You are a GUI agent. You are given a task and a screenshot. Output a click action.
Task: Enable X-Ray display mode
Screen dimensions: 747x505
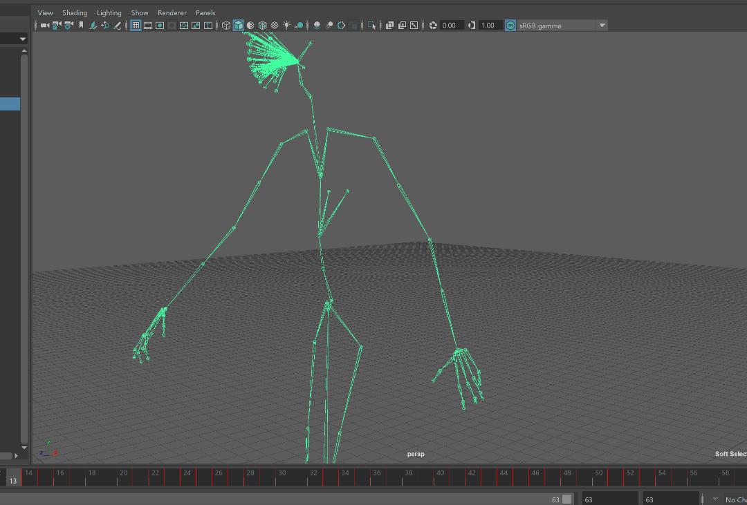pyautogui.click(x=262, y=25)
